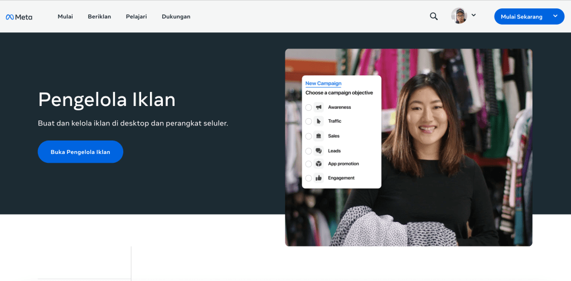Click the 'Choose a campaign objective' heading
Viewport: 571px width, 281px height.
339,93
